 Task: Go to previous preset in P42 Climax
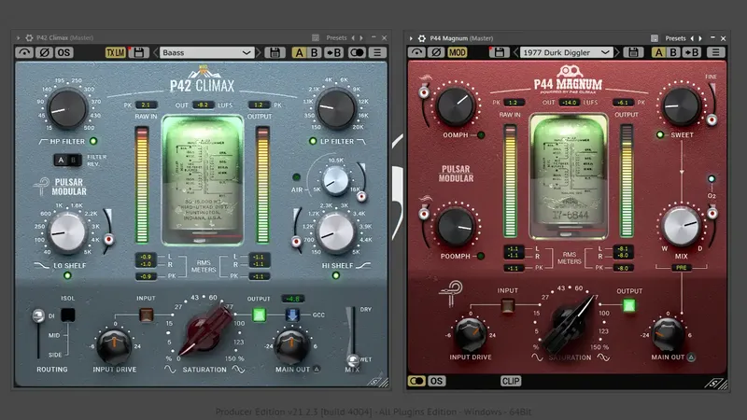pyautogui.click(x=155, y=52)
